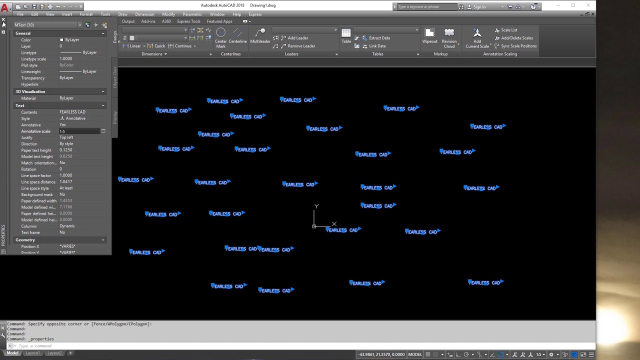
Task: Click the Customization menu icon in status bar
Action: click(x=591, y=354)
